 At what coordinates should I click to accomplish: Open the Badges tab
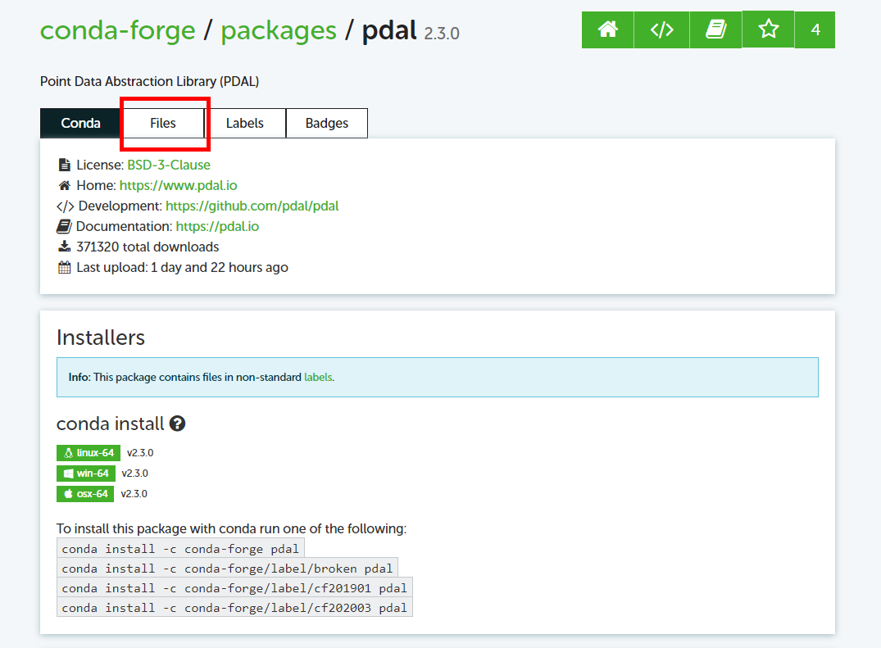pos(327,124)
